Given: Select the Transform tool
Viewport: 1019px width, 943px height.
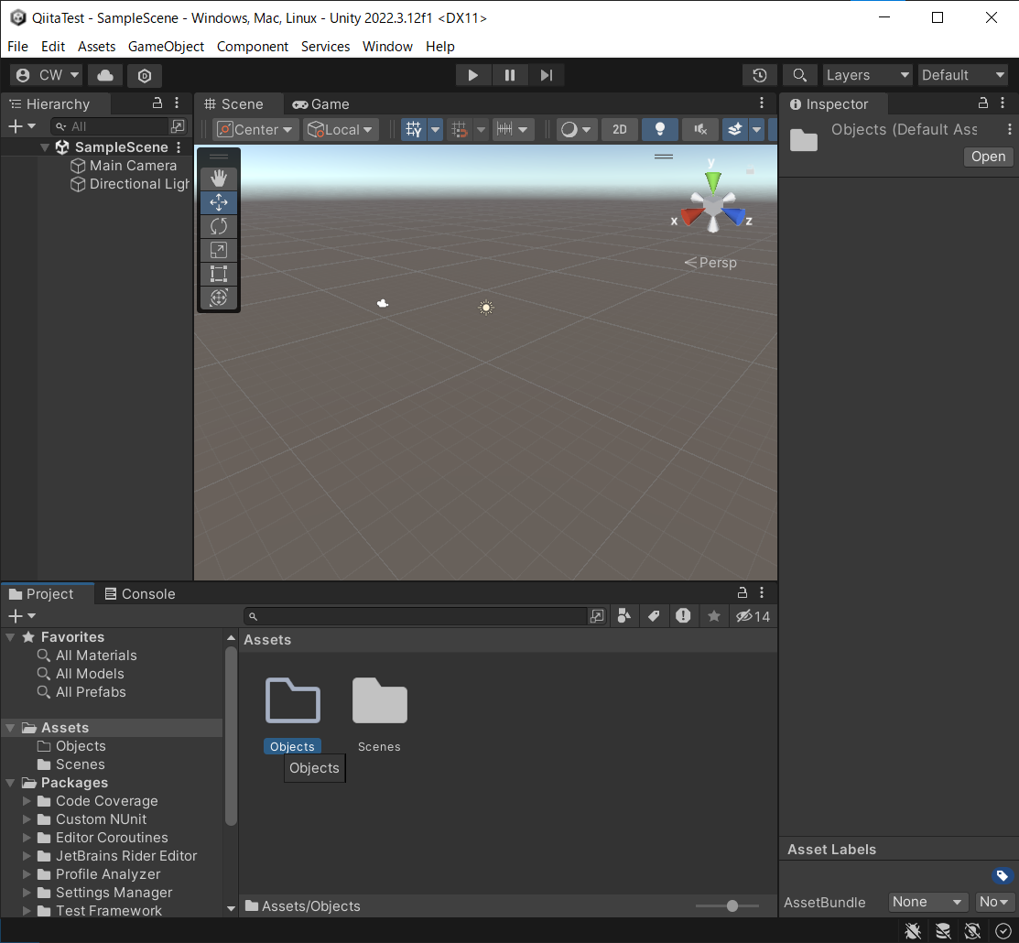Looking at the screenshot, I should [218, 298].
